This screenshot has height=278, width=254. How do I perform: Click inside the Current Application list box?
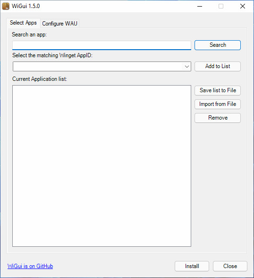(102, 166)
